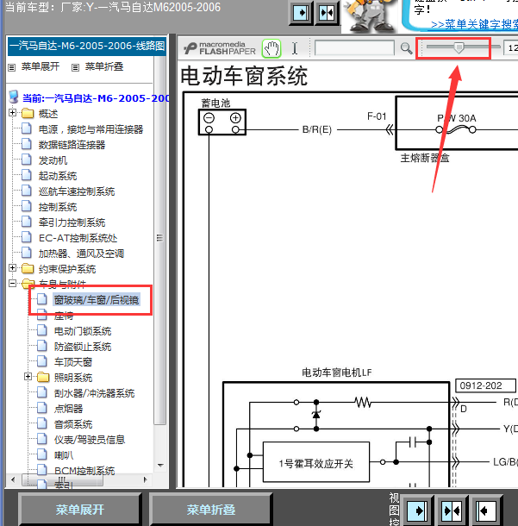Click the Macromedia FlashPaper logo
The height and width of the screenshot is (526, 518).
[220, 48]
